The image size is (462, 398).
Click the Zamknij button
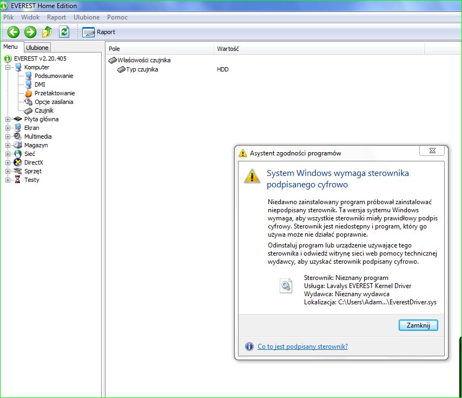[418, 325]
